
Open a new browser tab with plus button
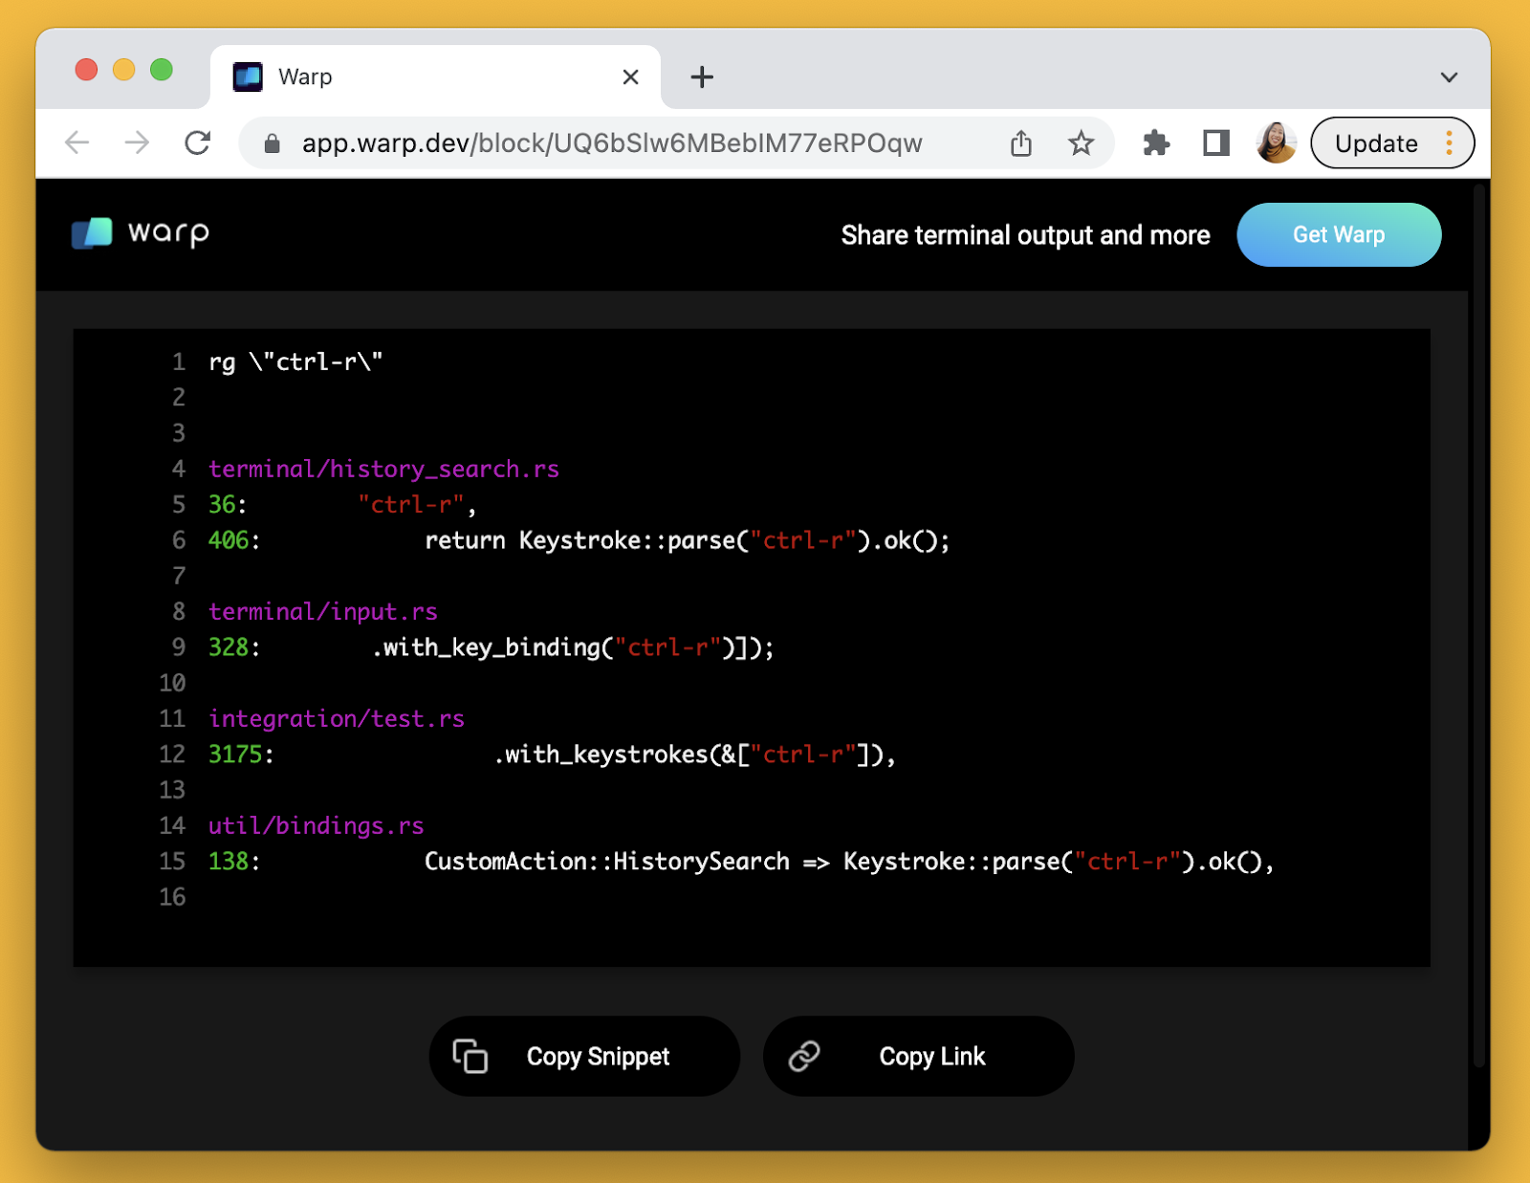701,77
